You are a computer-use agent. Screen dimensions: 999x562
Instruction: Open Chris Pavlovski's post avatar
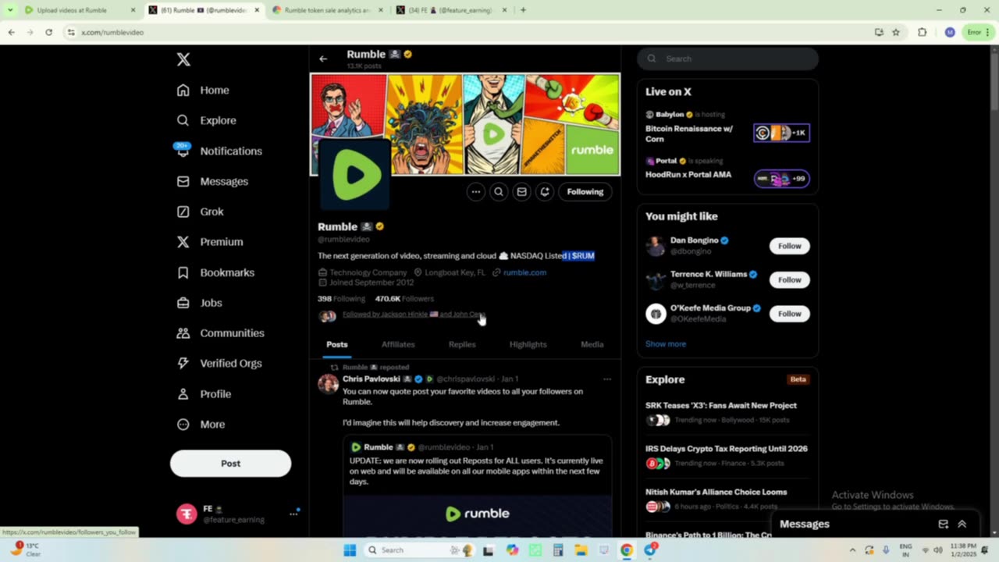329,383
